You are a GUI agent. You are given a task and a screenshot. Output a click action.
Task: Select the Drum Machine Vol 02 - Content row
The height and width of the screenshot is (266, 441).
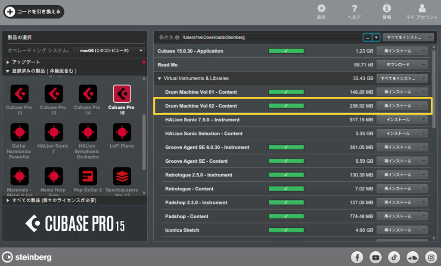(x=293, y=106)
